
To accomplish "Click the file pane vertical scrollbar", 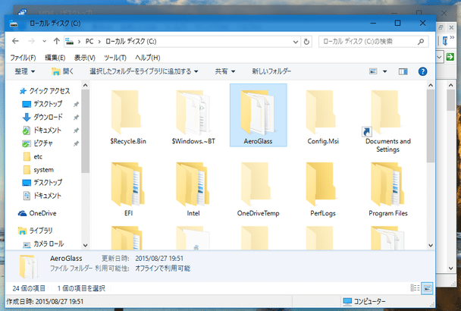I will (431, 126).
